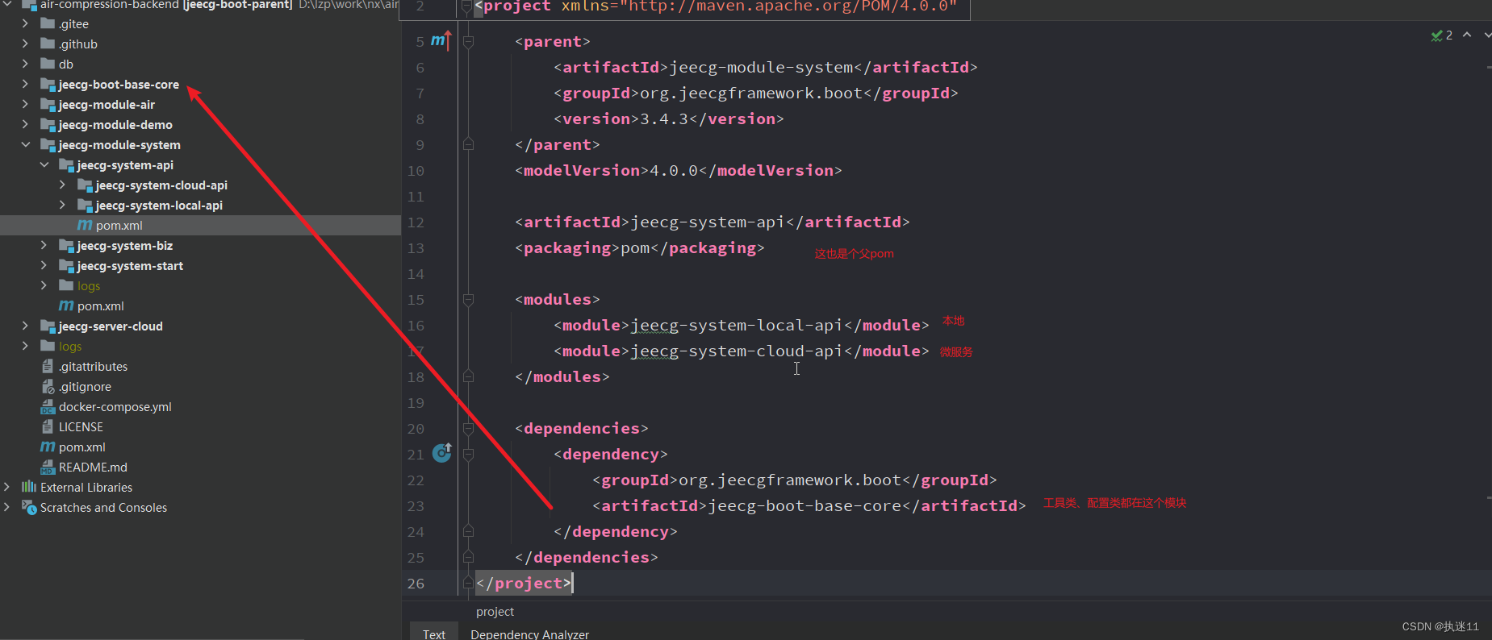Click jeecg-system-start module icon

click(x=66, y=265)
